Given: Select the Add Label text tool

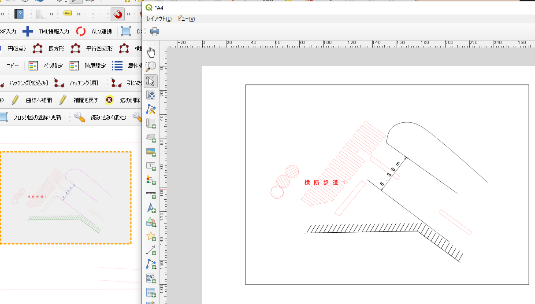Looking at the screenshot, I should click(x=151, y=166).
